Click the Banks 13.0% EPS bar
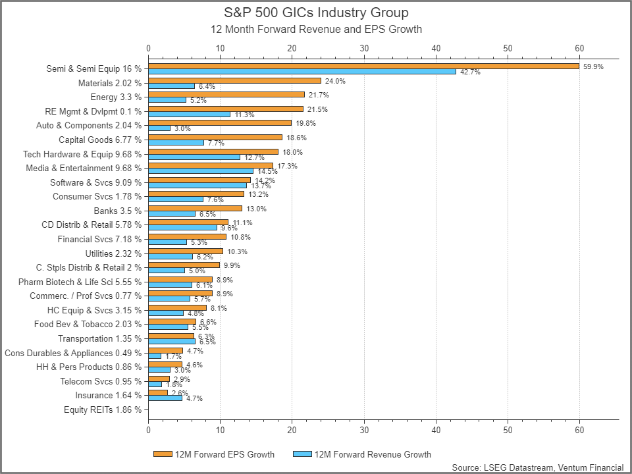632x474 pixels. point(195,208)
